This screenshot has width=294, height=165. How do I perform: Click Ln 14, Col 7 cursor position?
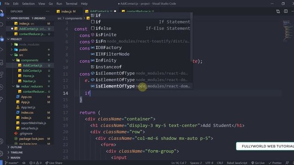click(179, 163)
